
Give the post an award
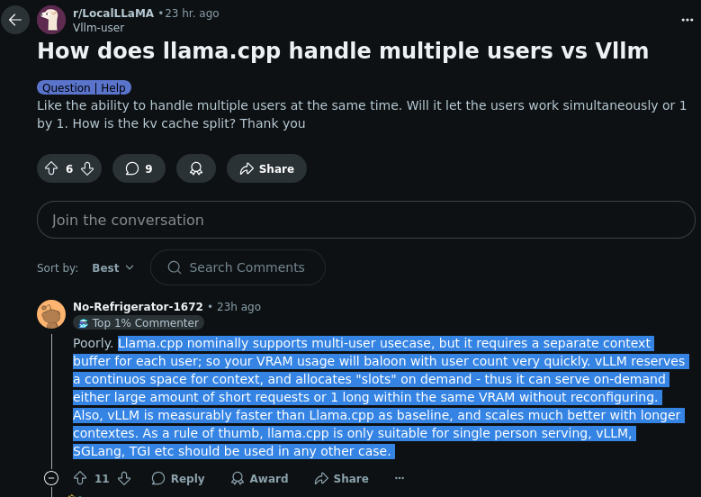click(x=196, y=168)
